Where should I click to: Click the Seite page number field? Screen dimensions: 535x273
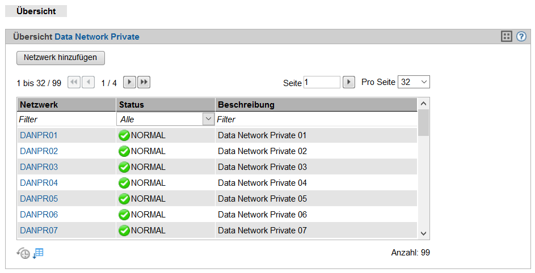[322, 83]
